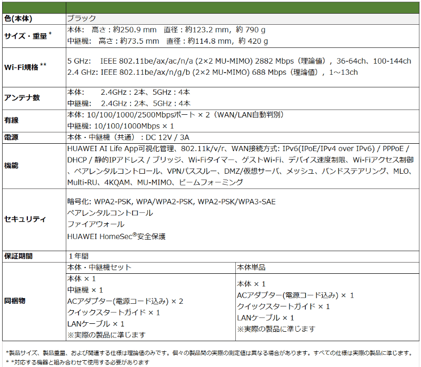This screenshot has width=421, height=367.
Task: Click the DHCP / 静的IPアドレス line
Action: [x=240, y=160]
